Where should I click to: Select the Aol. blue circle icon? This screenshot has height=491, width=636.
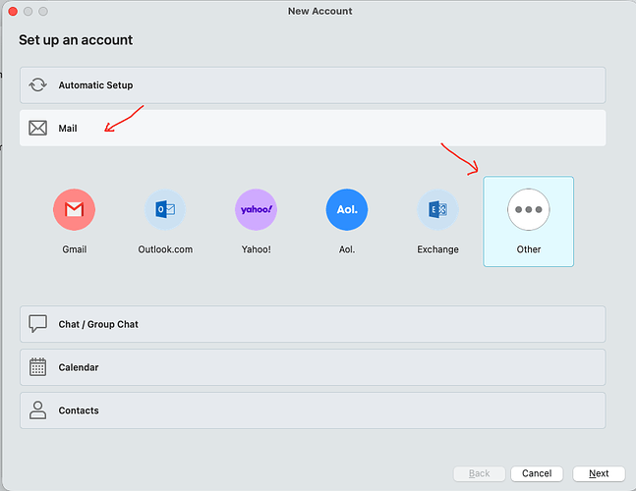(347, 209)
